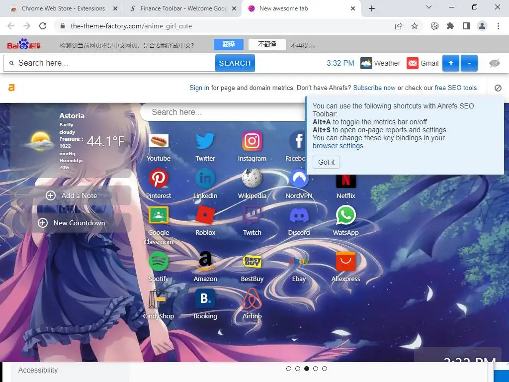Share this page from the address bar
Image resolution: width=509 pixels, height=382 pixels.
coord(399,26)
